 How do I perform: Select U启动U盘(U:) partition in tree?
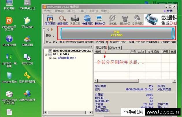pyautogui.click(x=66, y=58)
